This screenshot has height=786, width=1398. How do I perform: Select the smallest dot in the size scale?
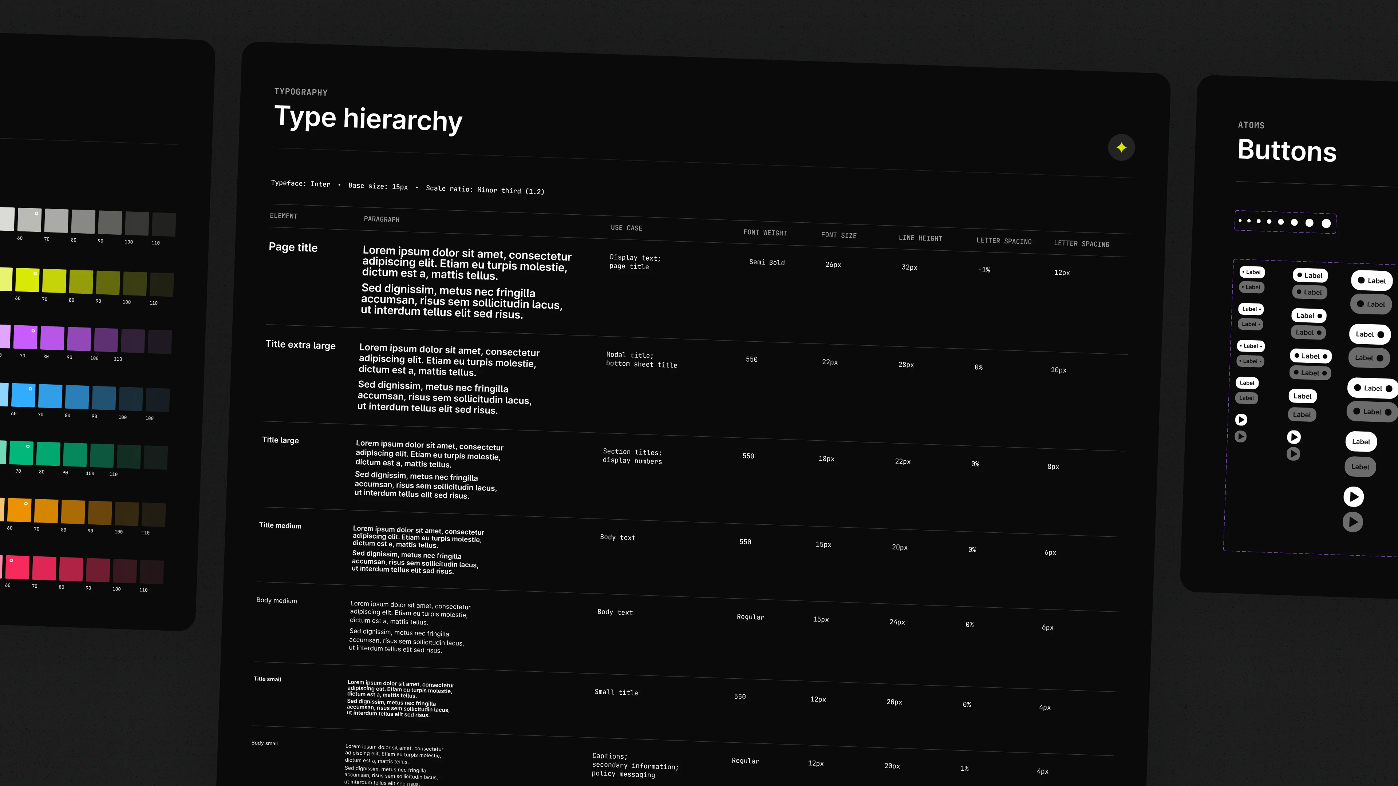[1240, 221]
